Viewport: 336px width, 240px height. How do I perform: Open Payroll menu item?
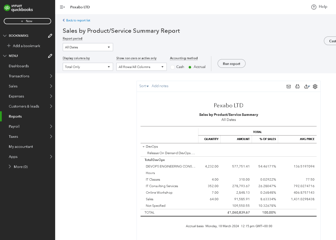pyautogui.click(x=14, y=126)
